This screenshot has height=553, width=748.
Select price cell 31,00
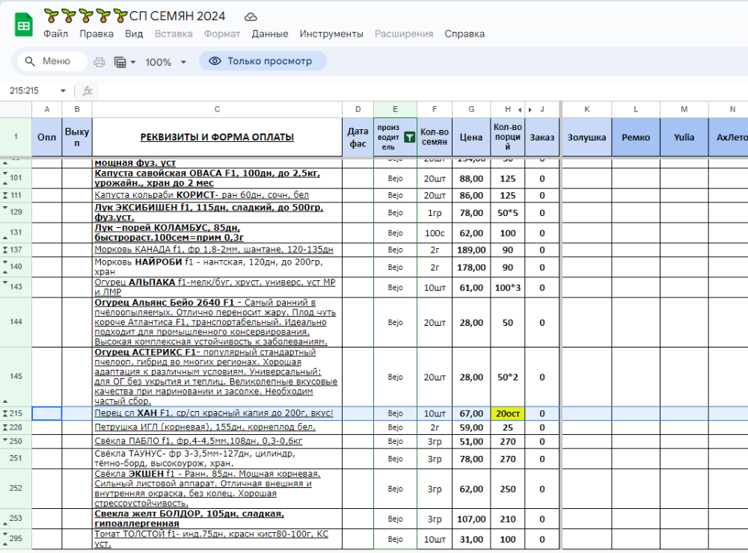[x=471, y=540]
